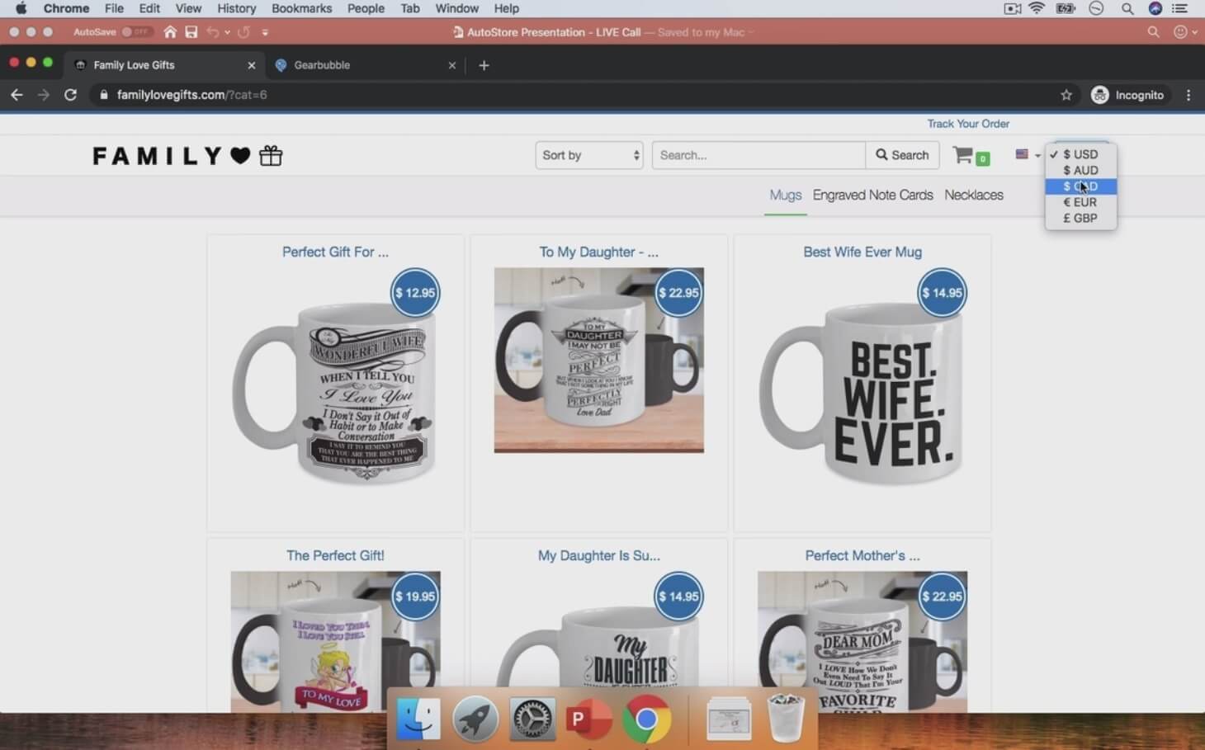Viewport: 1205px width, 750px height.
Task: Choose $ USD in the currency list
Action: [x=1080, y=154]
